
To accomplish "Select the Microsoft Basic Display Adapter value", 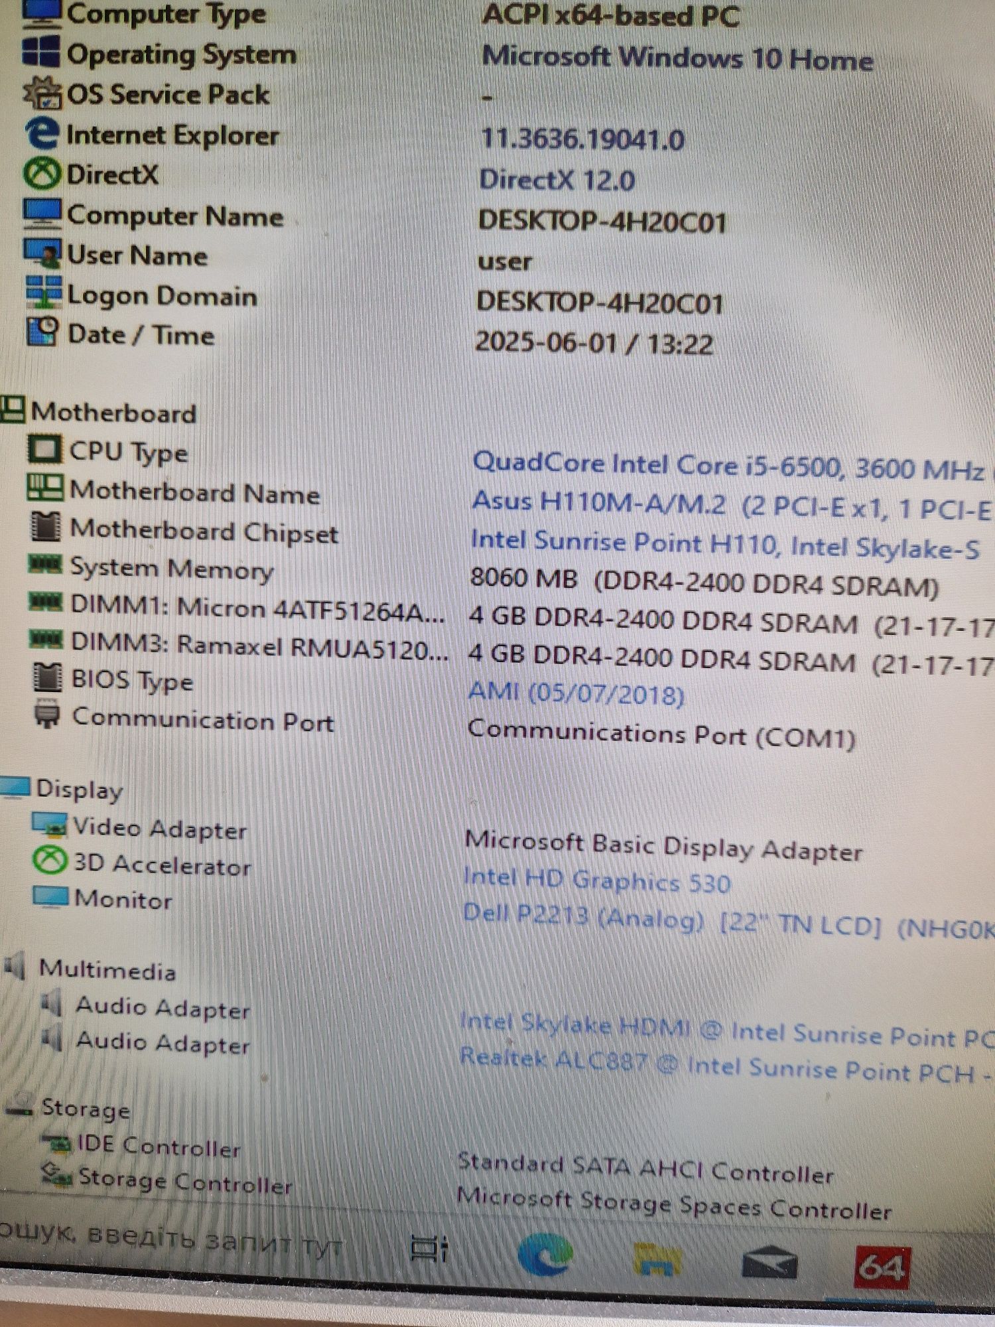I will pos(663,845).
